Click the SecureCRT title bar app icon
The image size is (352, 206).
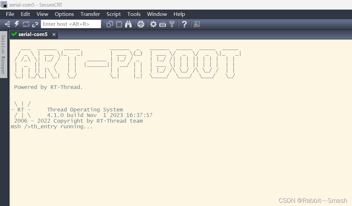tap(4, 5)
